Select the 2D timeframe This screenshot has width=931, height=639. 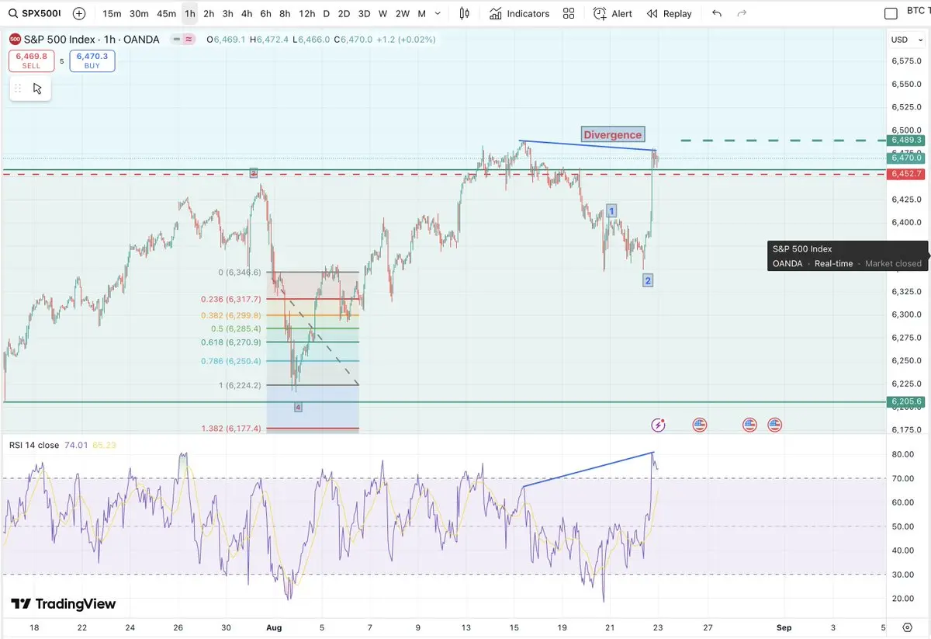[x=344, y=13]
